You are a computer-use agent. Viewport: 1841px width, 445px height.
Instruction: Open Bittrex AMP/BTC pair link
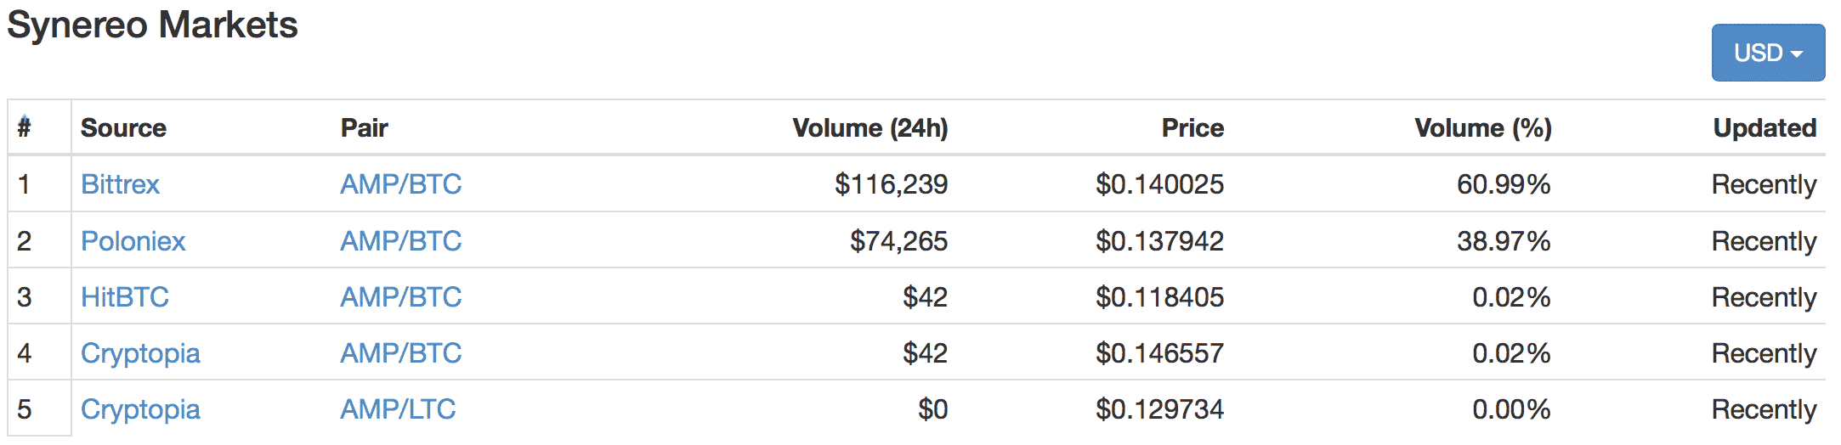(401, 184)
